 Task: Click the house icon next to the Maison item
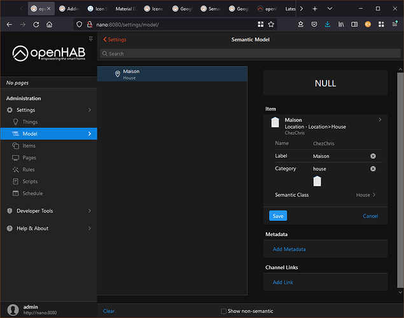(x=275, y=122)
